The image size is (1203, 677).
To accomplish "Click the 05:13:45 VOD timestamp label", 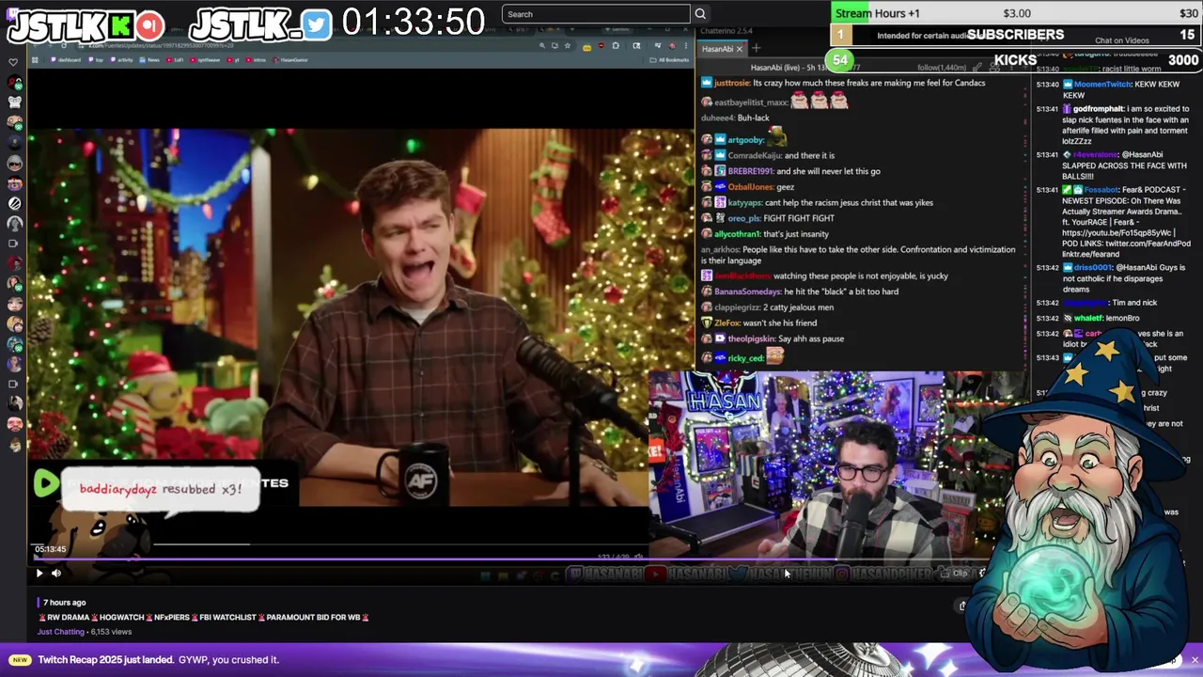I will (x=51, y=549).
